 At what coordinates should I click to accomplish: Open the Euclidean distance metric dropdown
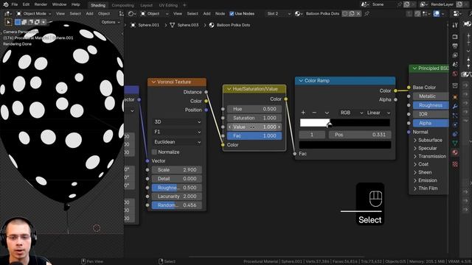tap(177, 142)
